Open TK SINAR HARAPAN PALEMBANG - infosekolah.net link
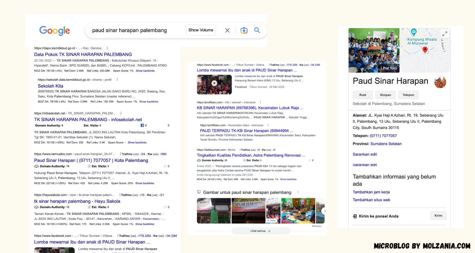The height and width of the screenshot is (253, 475). pos(88,120)
